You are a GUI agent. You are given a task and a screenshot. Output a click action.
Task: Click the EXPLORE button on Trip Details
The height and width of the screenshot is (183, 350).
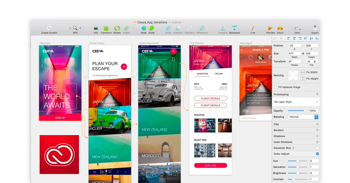click(211, 165)
